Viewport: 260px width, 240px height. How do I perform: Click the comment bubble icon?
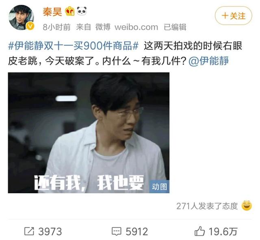[x=117, y=231]
